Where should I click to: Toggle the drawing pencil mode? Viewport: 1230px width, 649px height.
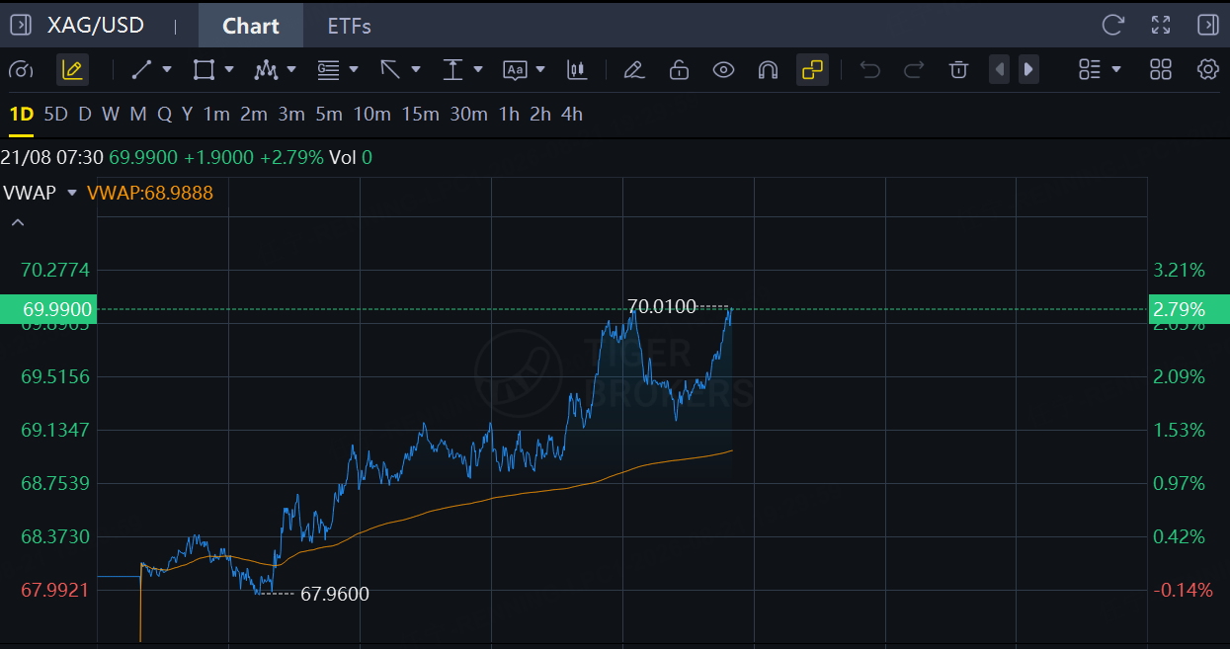pyautogui.click(x=72, y=69)
